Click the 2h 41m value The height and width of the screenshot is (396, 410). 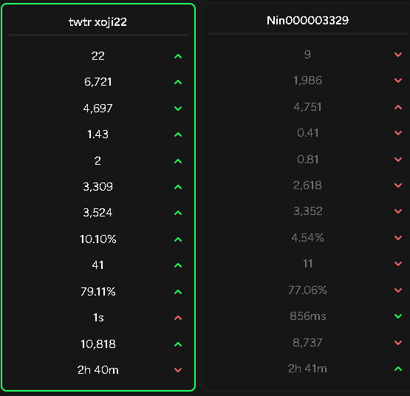point(307,369)
